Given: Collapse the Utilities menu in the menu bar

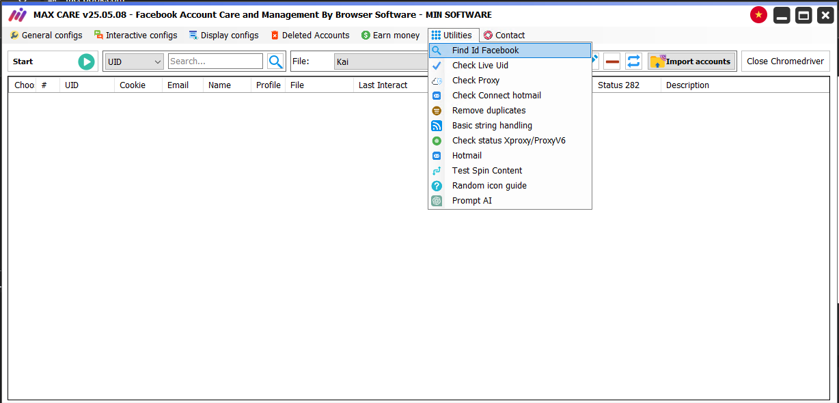Looking at the screenshot, I should click(454, 36).
